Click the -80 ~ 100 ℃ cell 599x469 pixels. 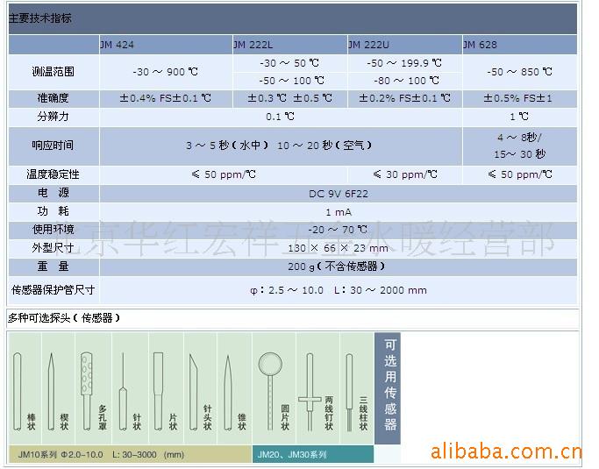pos(405,81)
